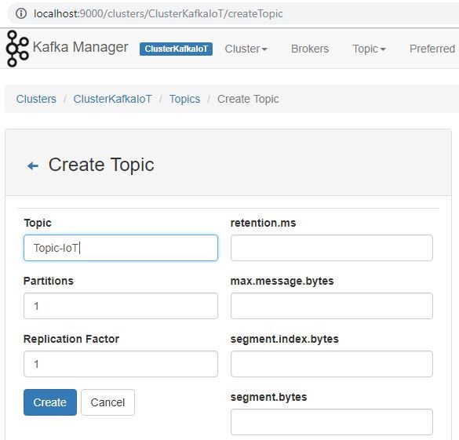
Task: Click the Kafka Manager logo icon
Action: click(17, 49)
